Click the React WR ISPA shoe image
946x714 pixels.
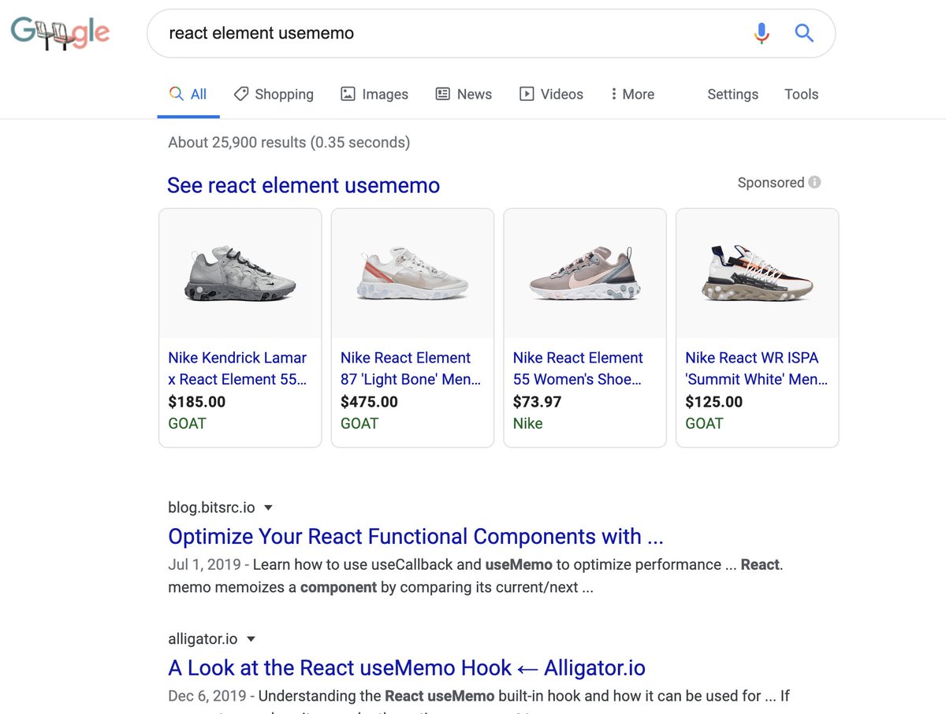[x=758, y=274]
